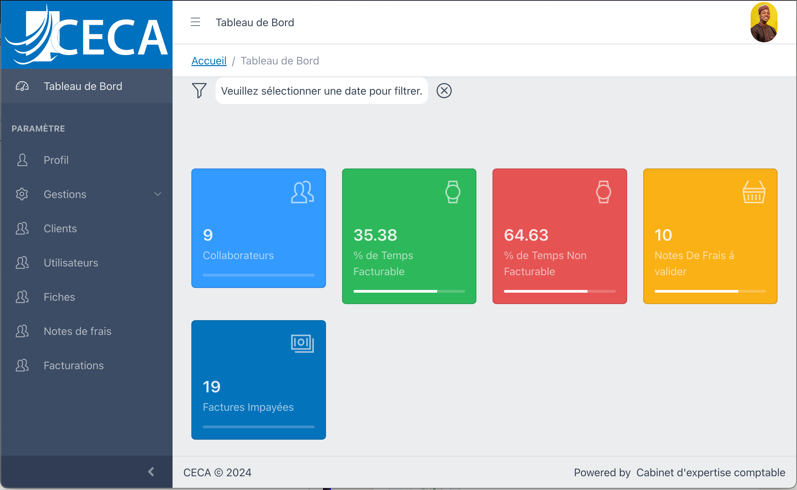Image resolution: width=797 pixels, height=490 pixels.
Task: Open date picker filter field
Action: [321, 91]
